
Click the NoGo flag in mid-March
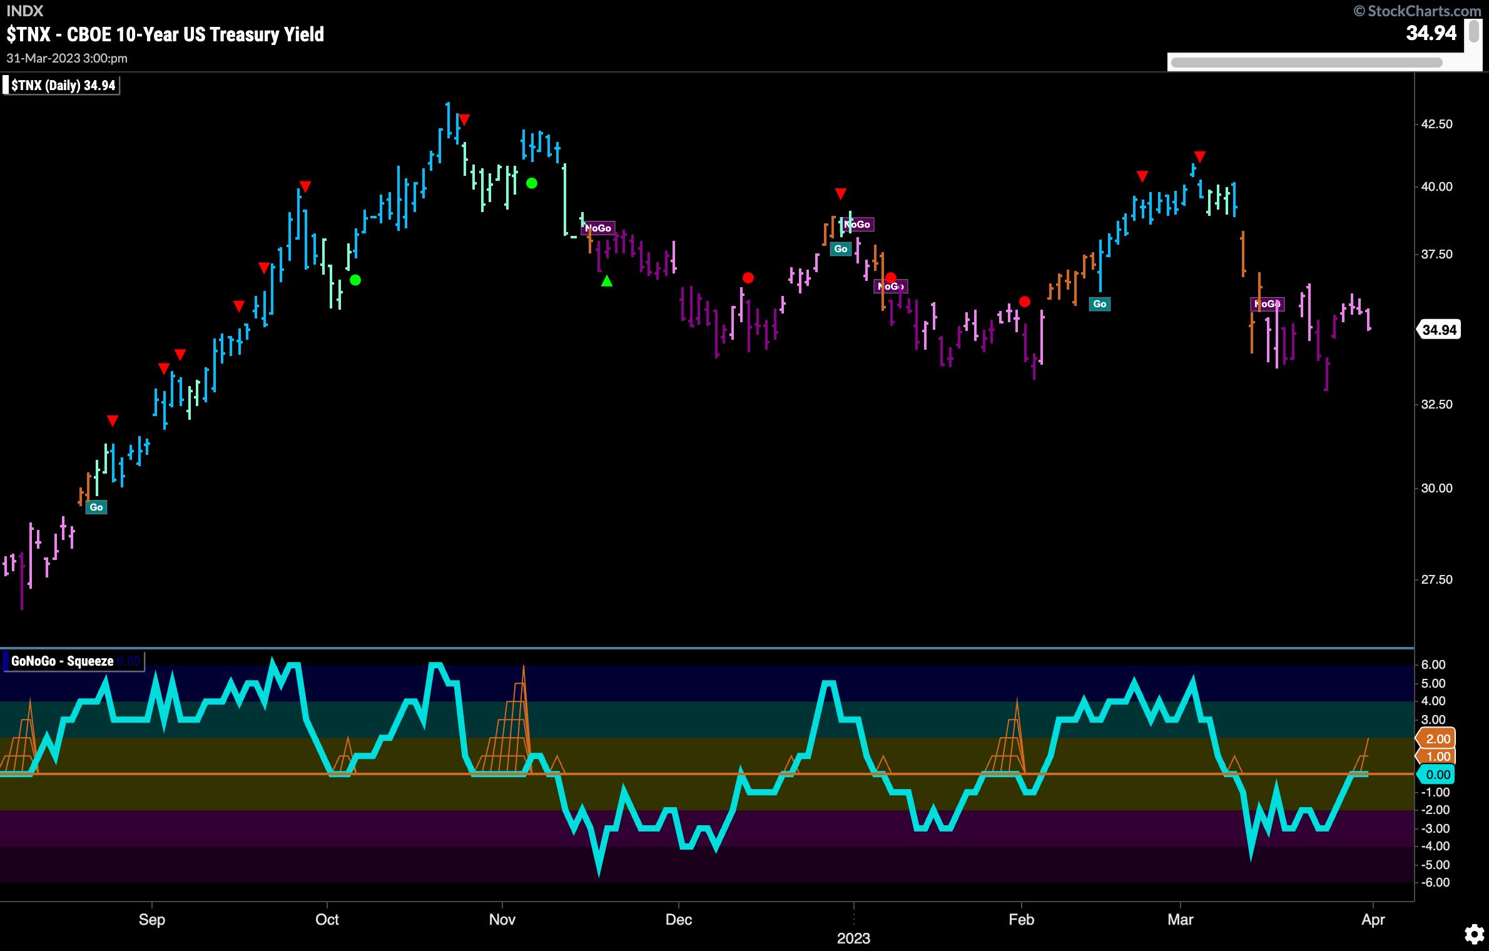(x=1268, y=304)
